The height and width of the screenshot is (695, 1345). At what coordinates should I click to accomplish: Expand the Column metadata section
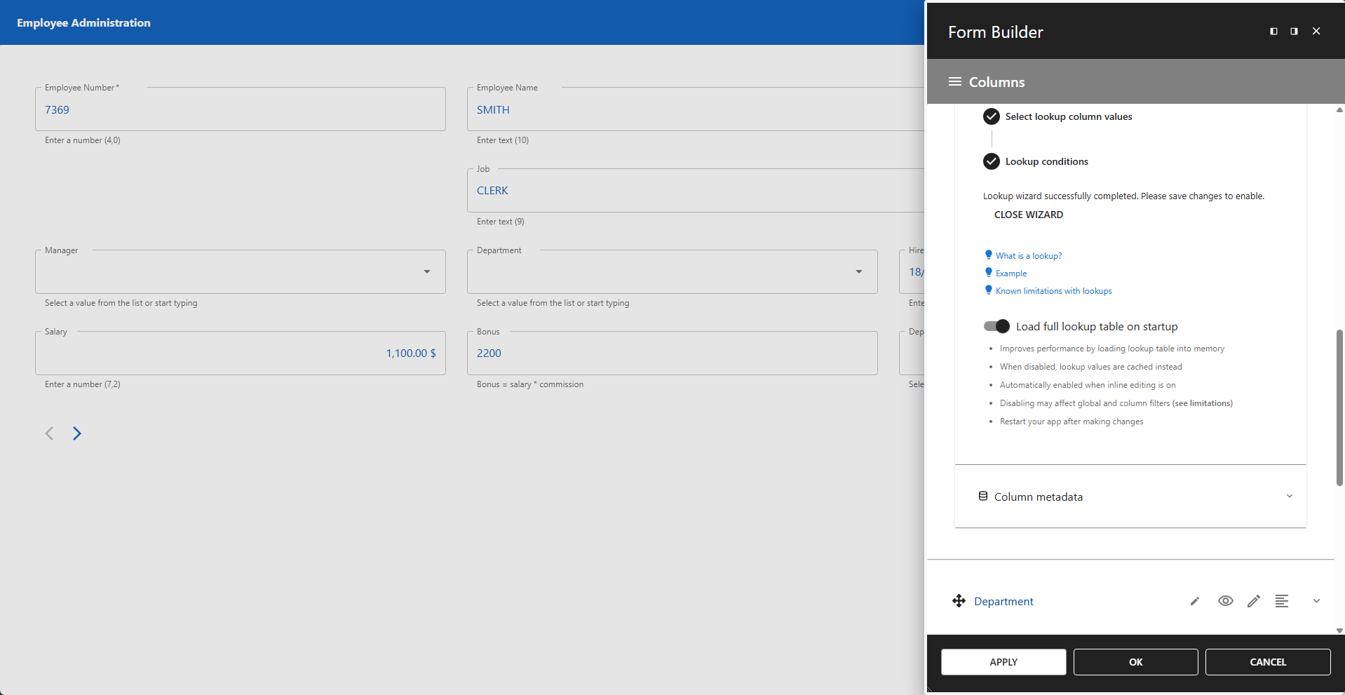1290,496
